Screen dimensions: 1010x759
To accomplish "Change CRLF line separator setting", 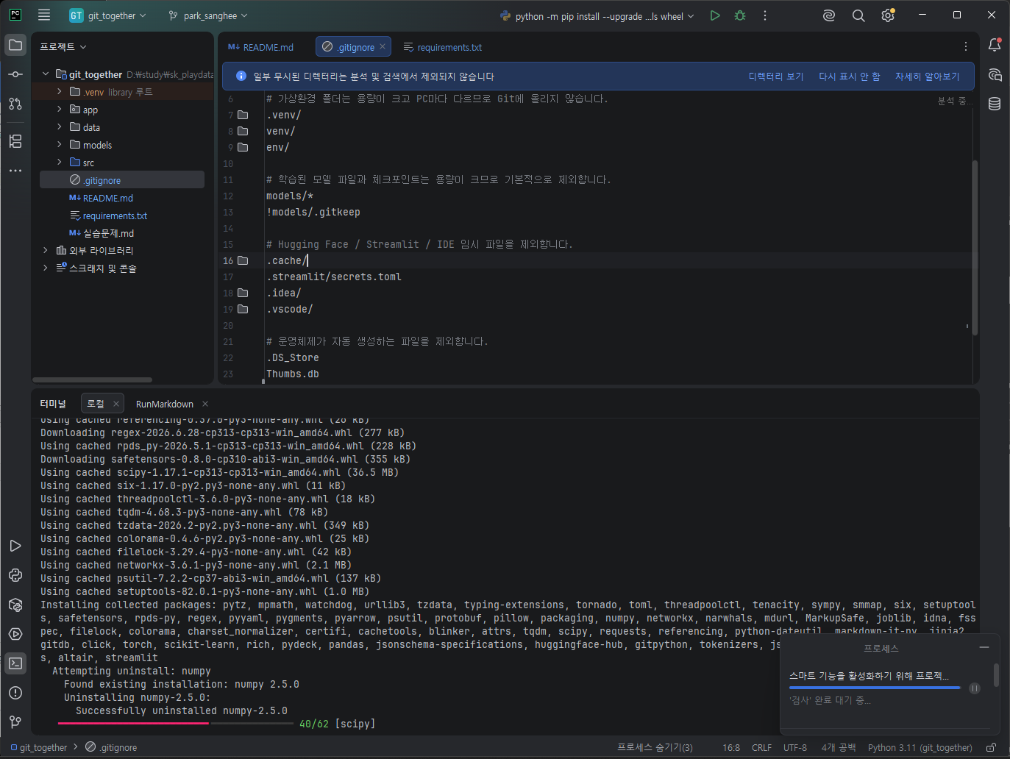I will pyautogui.click(x=761, y=747).
